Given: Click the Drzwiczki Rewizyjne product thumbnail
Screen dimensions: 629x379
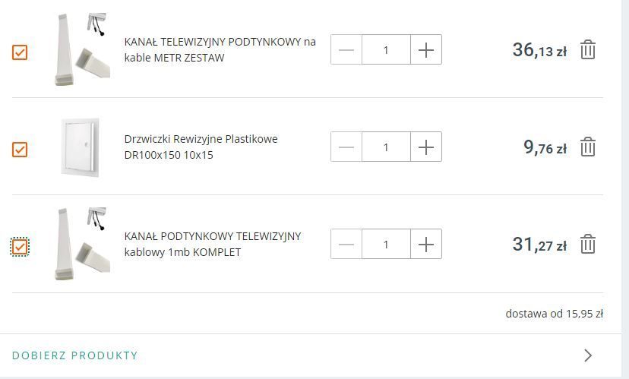Looking at the screenshot, I should point(81,147).
